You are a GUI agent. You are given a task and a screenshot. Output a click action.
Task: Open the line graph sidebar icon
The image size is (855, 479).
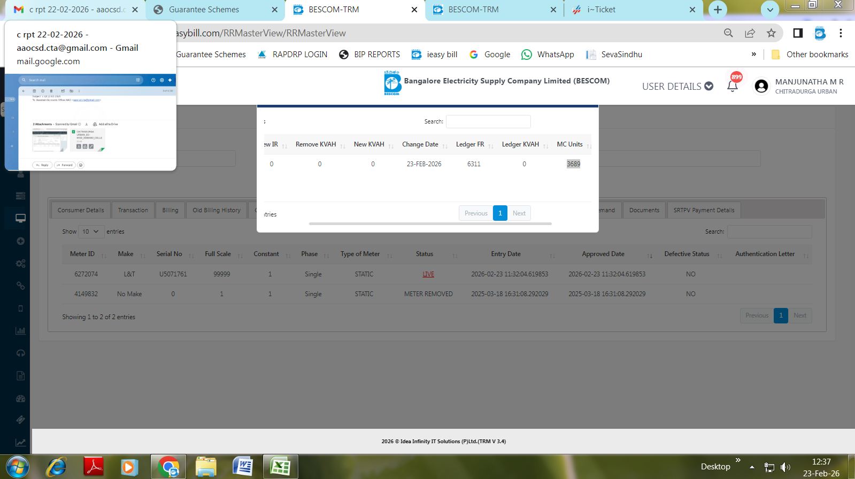pos(20,443)
